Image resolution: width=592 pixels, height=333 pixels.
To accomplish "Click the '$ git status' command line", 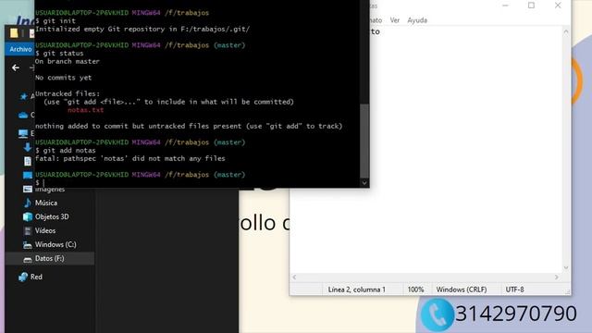I will coord(59,54).
